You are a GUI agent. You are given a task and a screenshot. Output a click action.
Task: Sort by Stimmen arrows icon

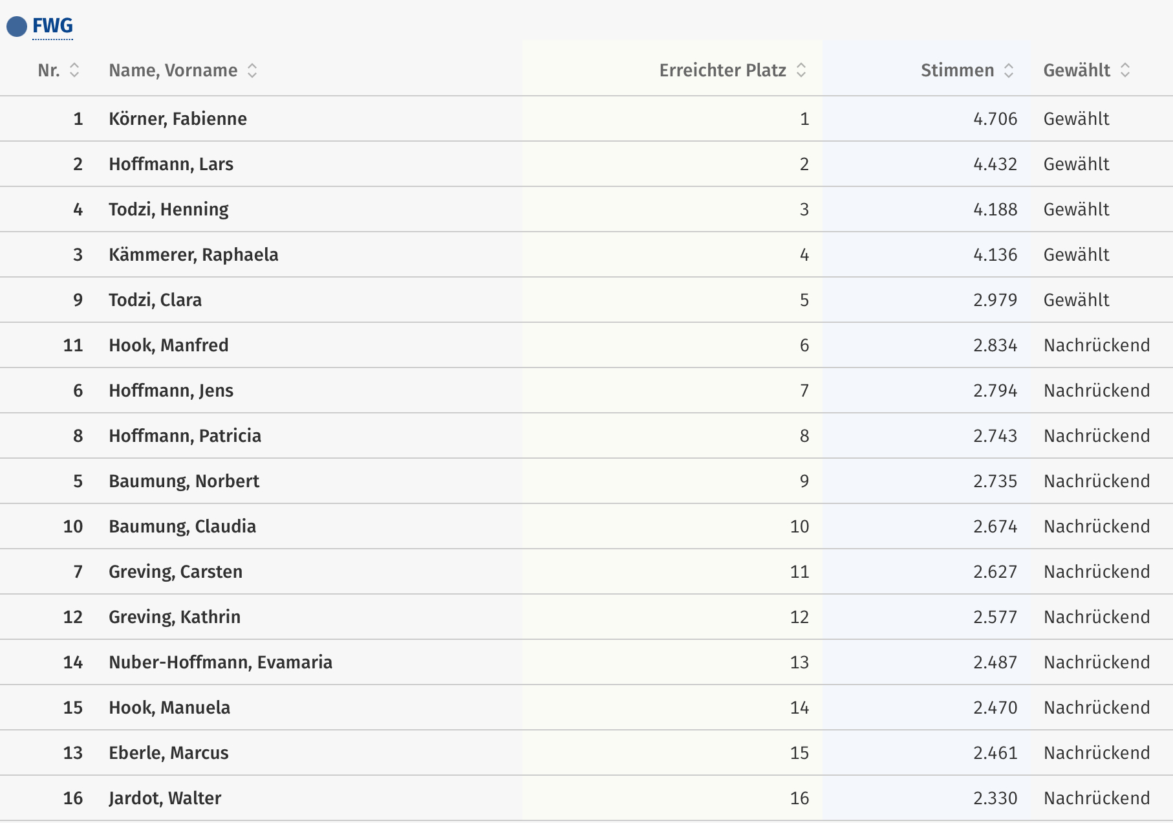(1009, 70)
